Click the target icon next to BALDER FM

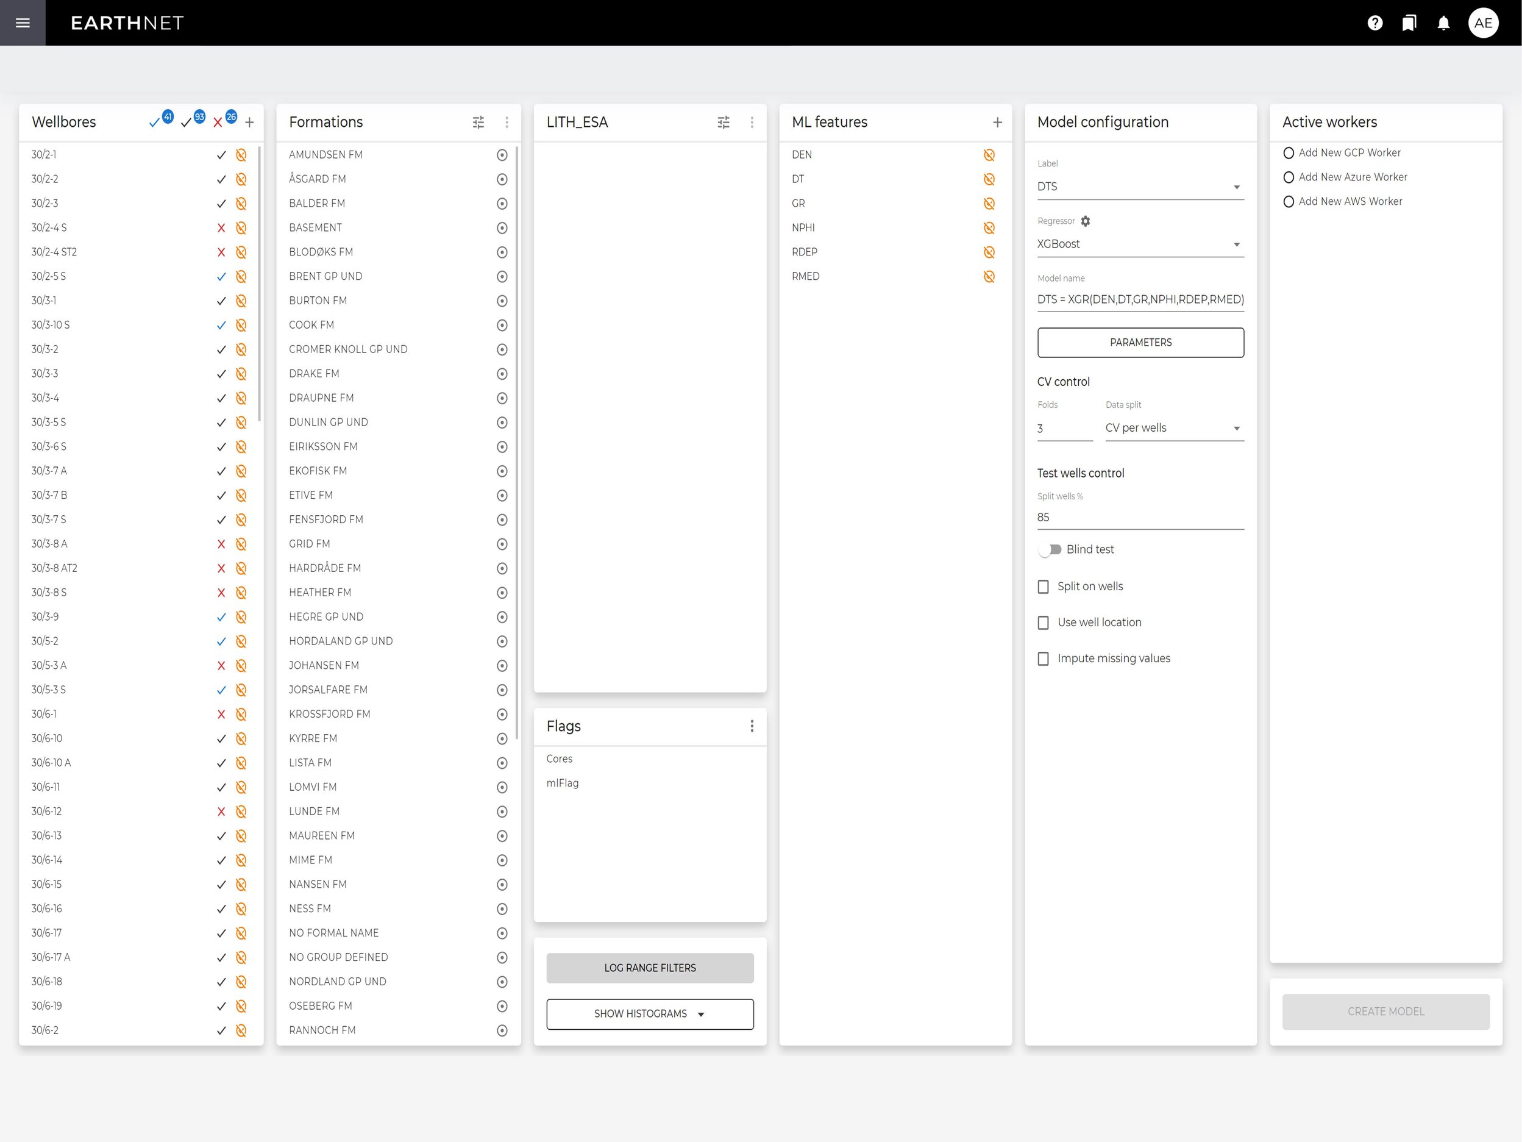(502, 204)
